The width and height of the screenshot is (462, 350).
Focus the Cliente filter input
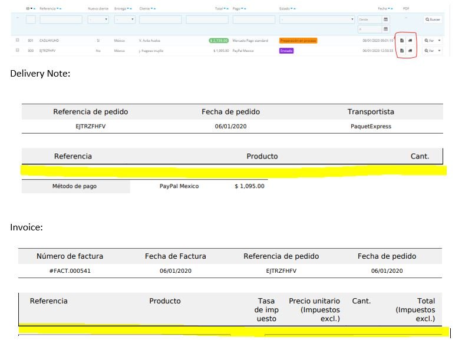160,19
